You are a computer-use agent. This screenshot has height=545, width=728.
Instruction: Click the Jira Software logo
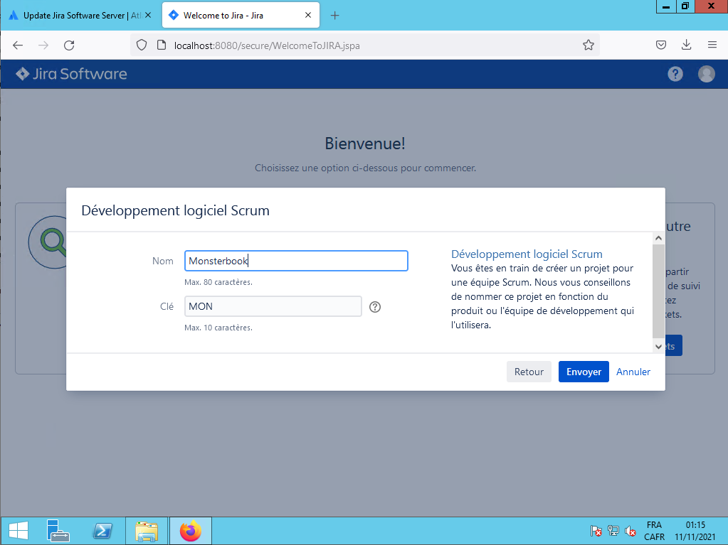coord(71,74)
